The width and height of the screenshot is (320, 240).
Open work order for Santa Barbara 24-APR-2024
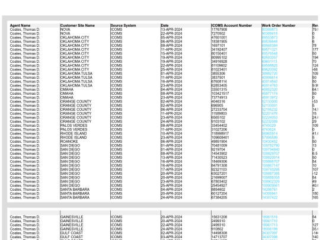pyautogui.click(x=270, y=197)
